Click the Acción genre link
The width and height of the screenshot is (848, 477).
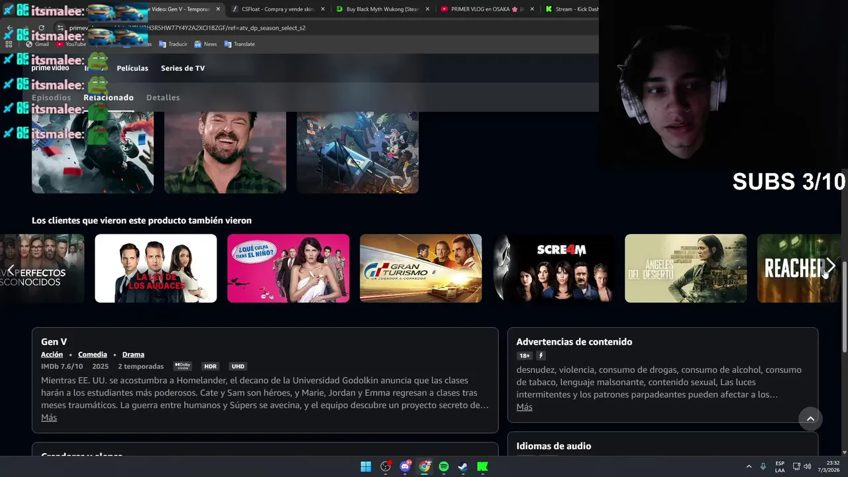tap(52, 354)
